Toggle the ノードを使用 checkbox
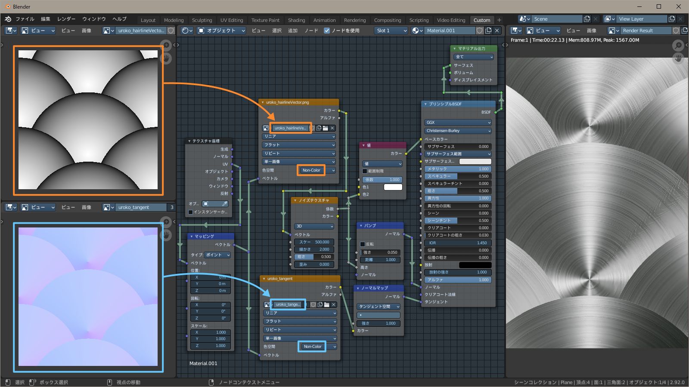The image size is (689, 387). [x=327, y=31]
